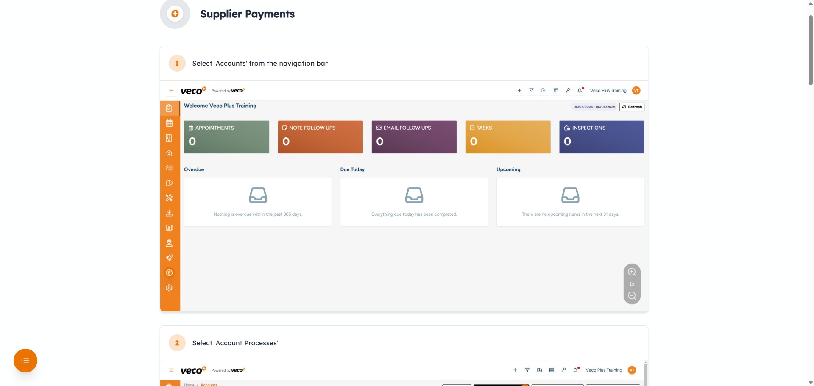This screenshot has height=386, width=814.
Task: Click the plus add icon in top bar
Action: click(x=519, y=90)
